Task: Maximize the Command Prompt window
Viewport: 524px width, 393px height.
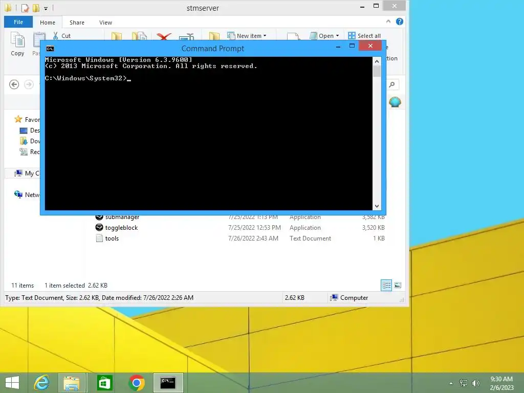Action: (x=352, y=46)
